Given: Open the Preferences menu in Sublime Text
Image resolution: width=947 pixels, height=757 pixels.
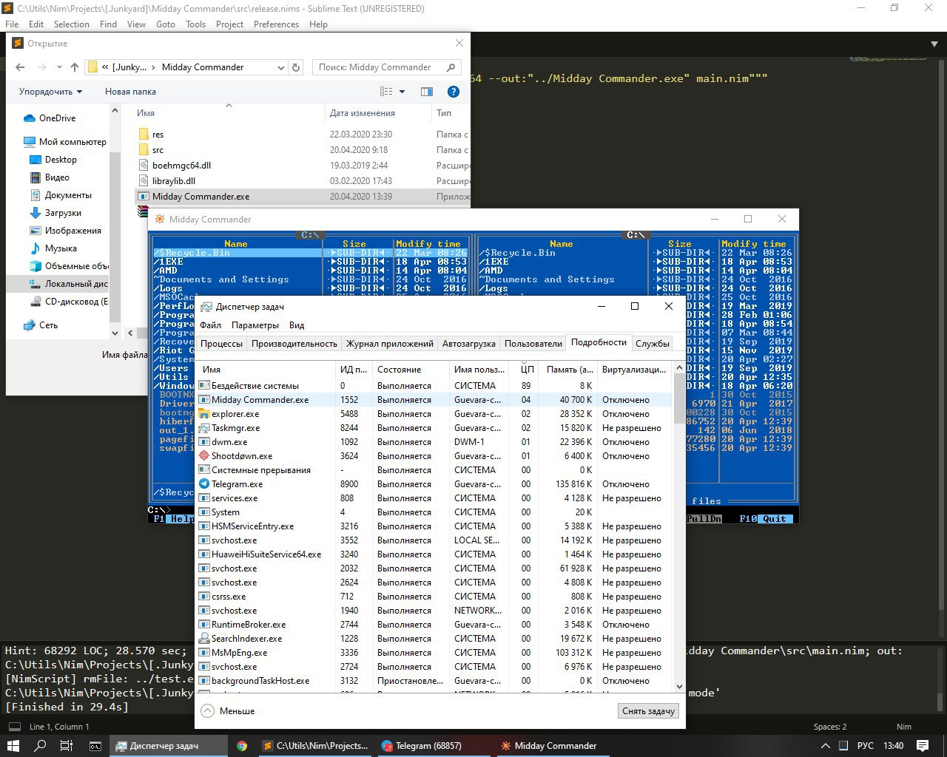Looking at the screenshot, I should pos(276,24).
